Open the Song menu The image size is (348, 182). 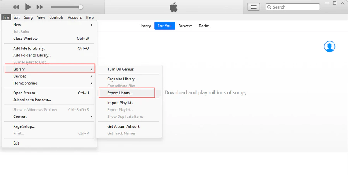coord(28,17)
